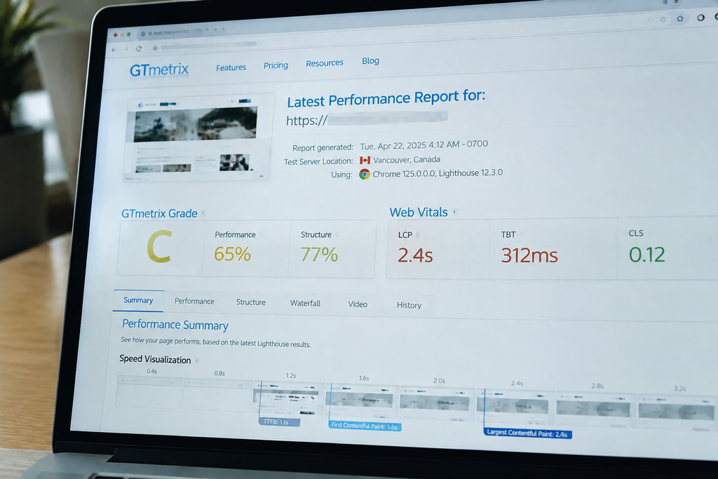
Task: Click the help icon next to LCP
Action: click(x=418, y=234)
